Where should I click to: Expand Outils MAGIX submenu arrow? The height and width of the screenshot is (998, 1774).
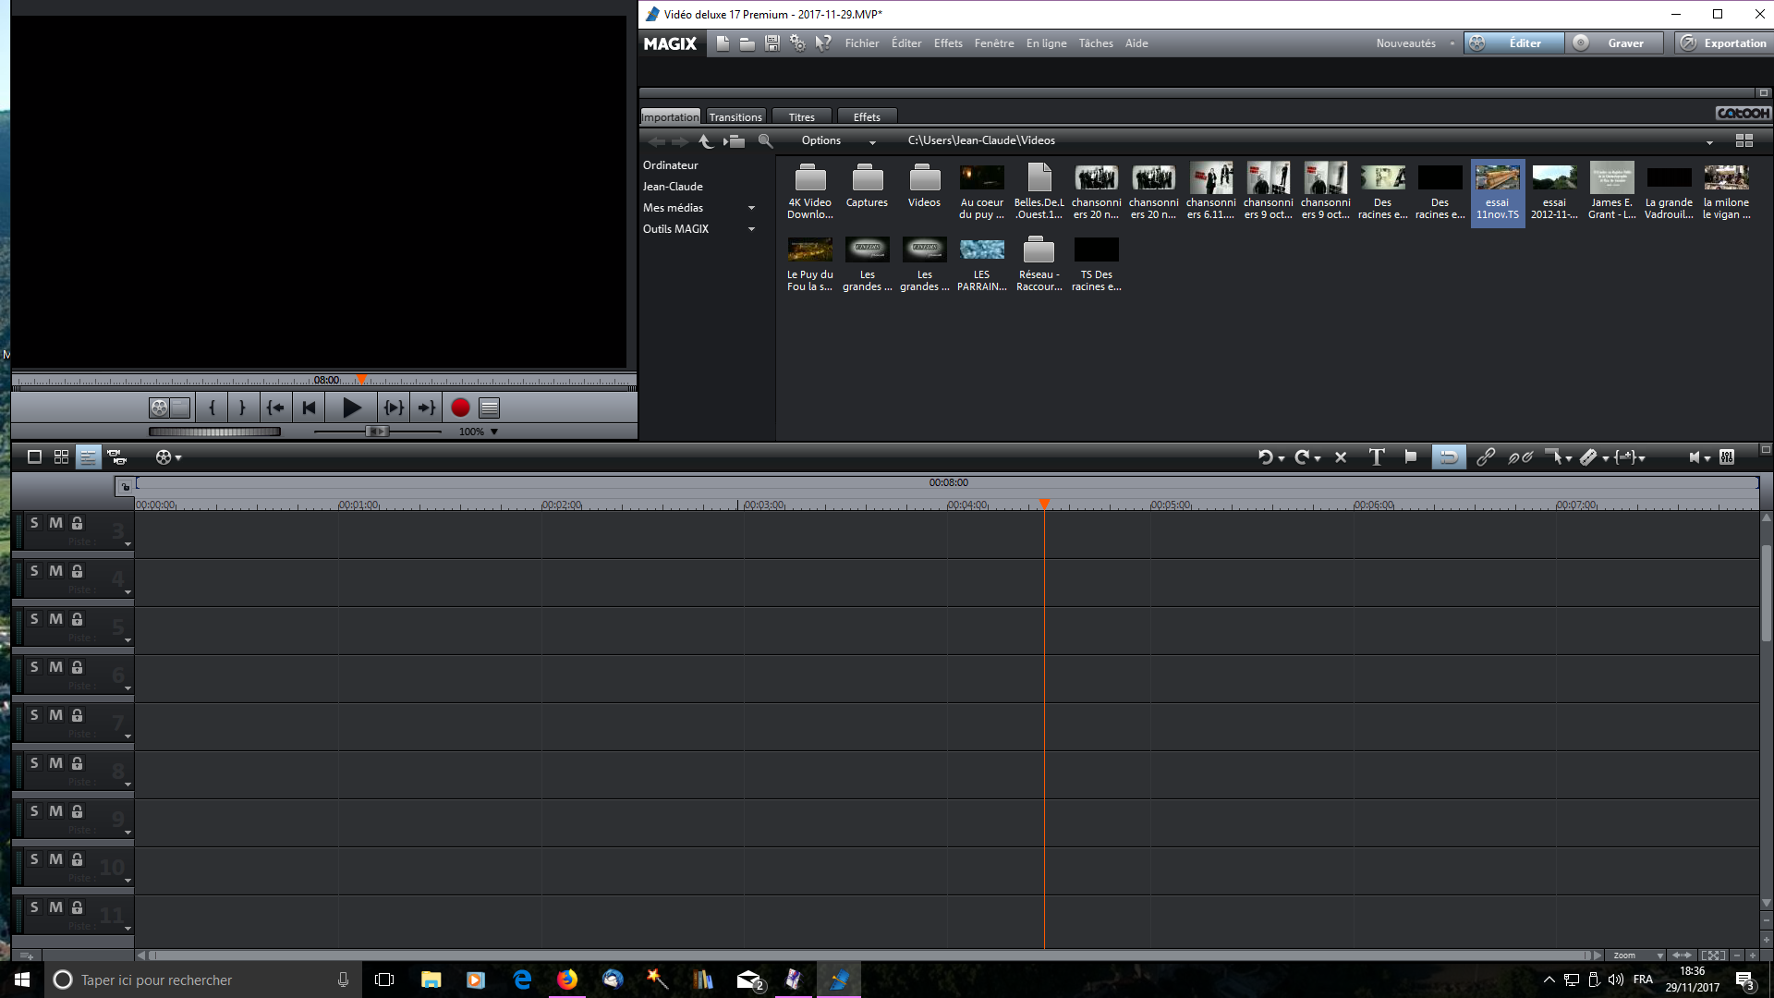pos(751,229)
